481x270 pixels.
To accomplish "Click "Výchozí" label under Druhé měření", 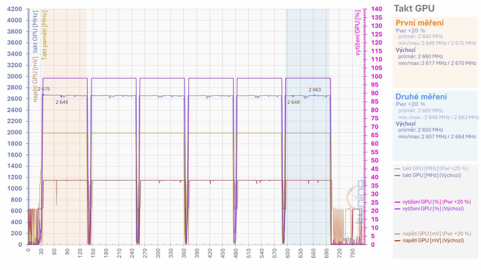I will [x=406, y=124].
